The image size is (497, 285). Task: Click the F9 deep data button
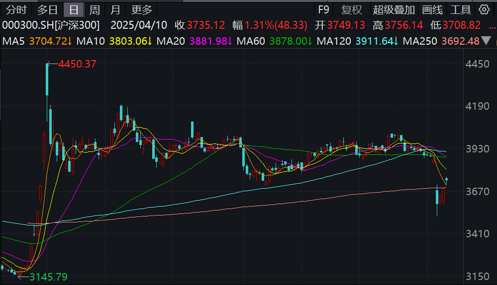point(323,9)
